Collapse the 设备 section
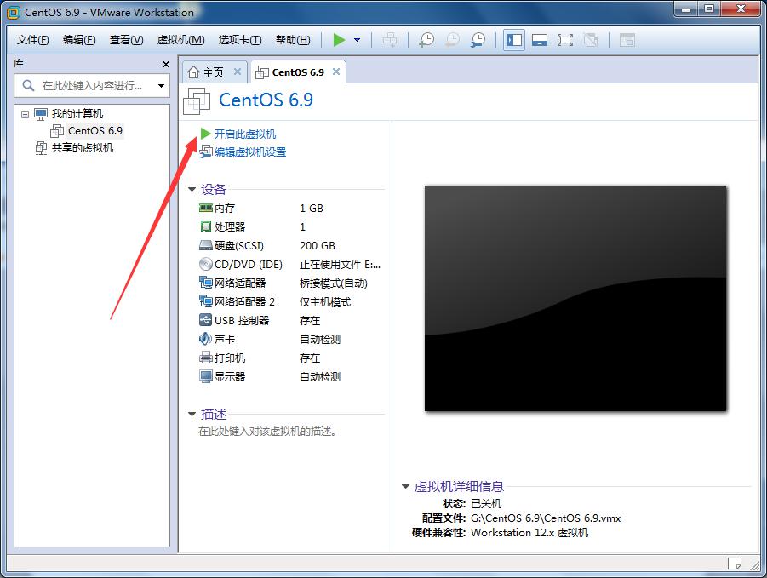The height and width of the screenshot is (578, 767). pyautogui.click(x=192, y=189)
